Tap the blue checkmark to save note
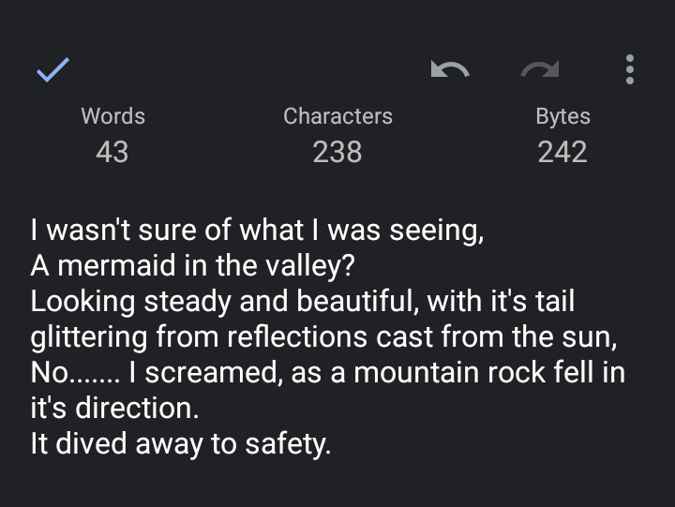The image size is (675, 507). [52, 69]
